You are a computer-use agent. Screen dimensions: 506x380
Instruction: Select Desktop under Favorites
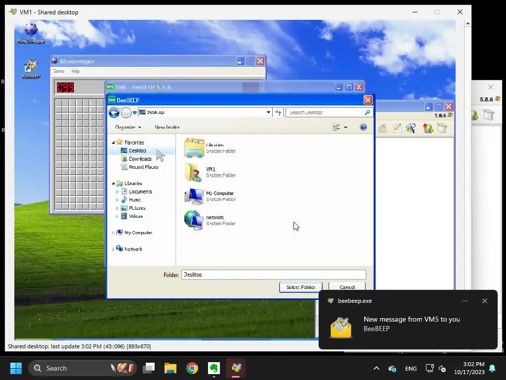(137, 150)
